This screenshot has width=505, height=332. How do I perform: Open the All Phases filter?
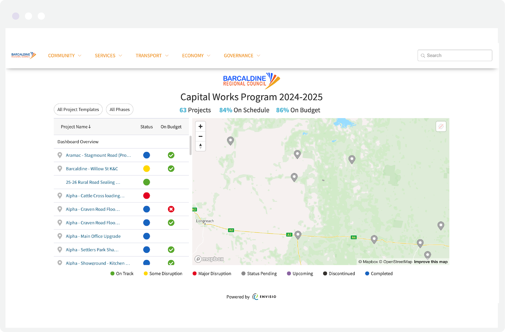pyautogui.click(x=120, y=109)
